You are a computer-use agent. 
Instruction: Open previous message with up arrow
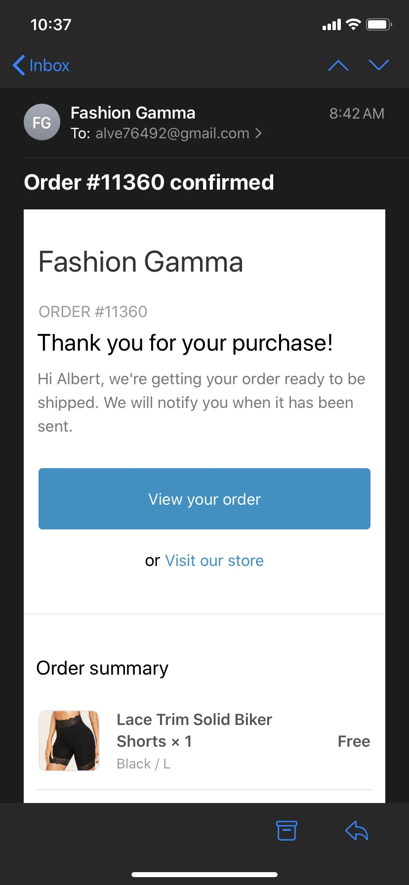pyautogui.click(x=338, y=65)
